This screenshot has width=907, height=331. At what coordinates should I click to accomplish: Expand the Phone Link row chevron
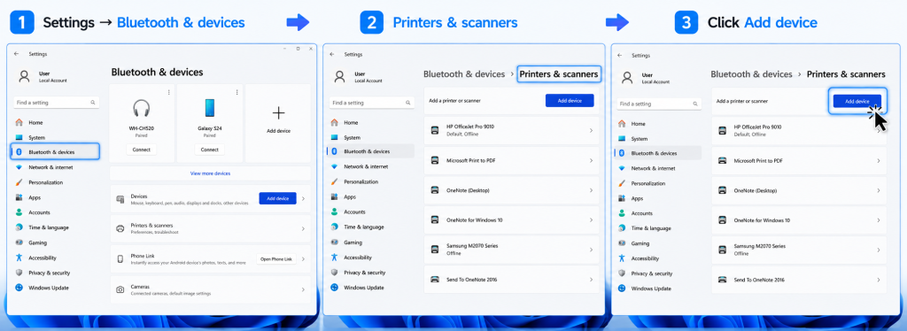304,259
